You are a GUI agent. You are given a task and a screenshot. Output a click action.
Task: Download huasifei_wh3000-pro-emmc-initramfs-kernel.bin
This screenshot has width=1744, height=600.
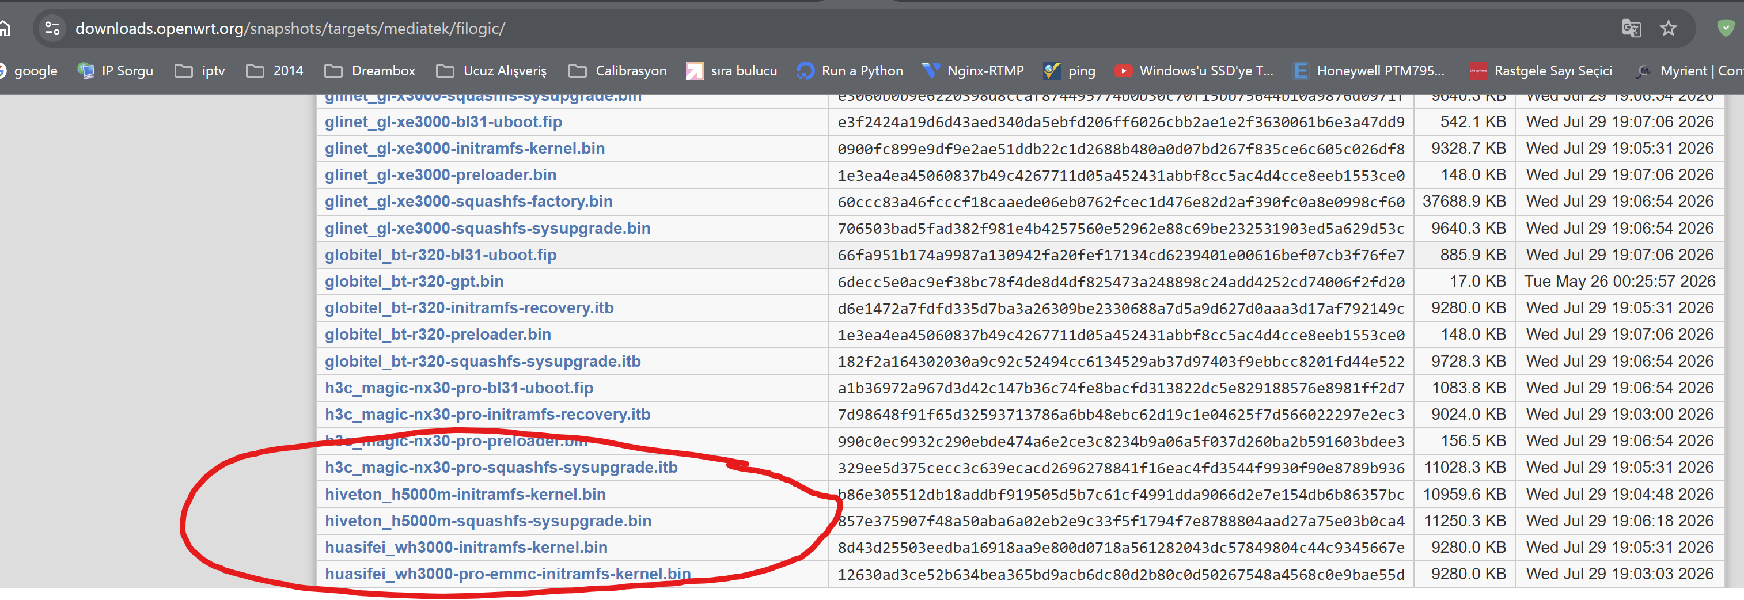click(508, 574)
